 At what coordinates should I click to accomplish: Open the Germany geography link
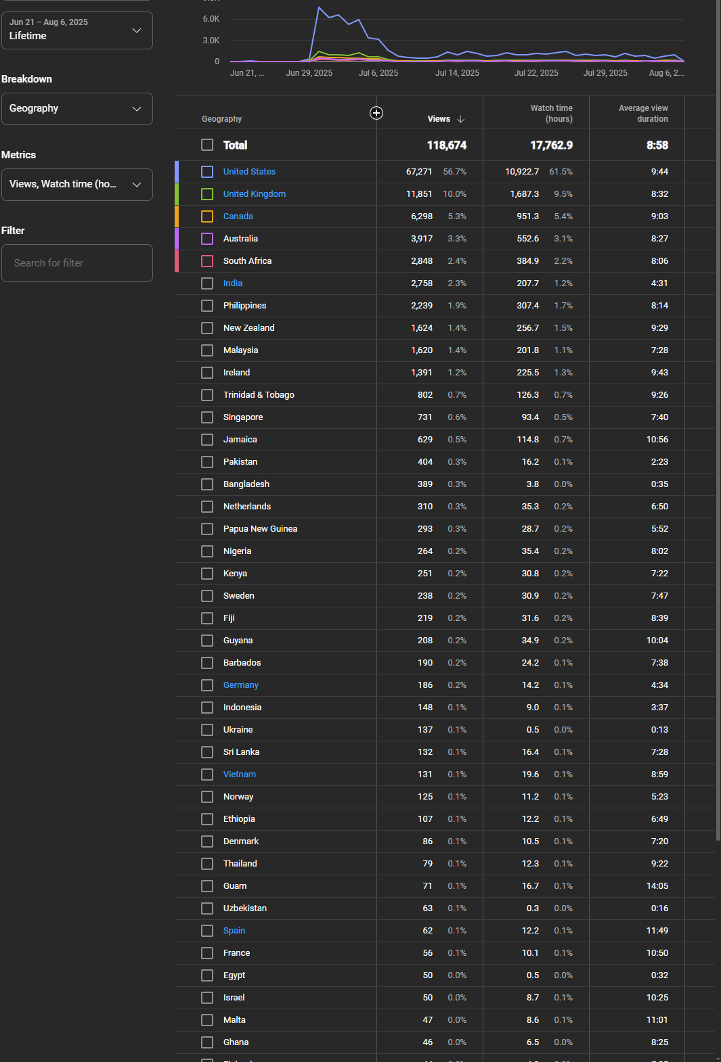[x=240, y=685]
